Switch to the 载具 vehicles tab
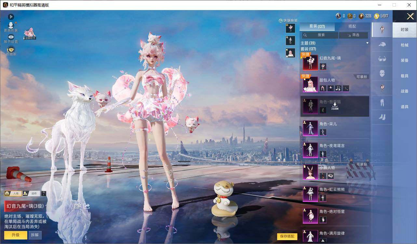This screenshot has height=244, width=417. (405, 76)
